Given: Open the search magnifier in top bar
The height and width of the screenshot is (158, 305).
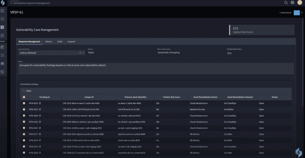Looking at the screenshot, I should 286,2.
